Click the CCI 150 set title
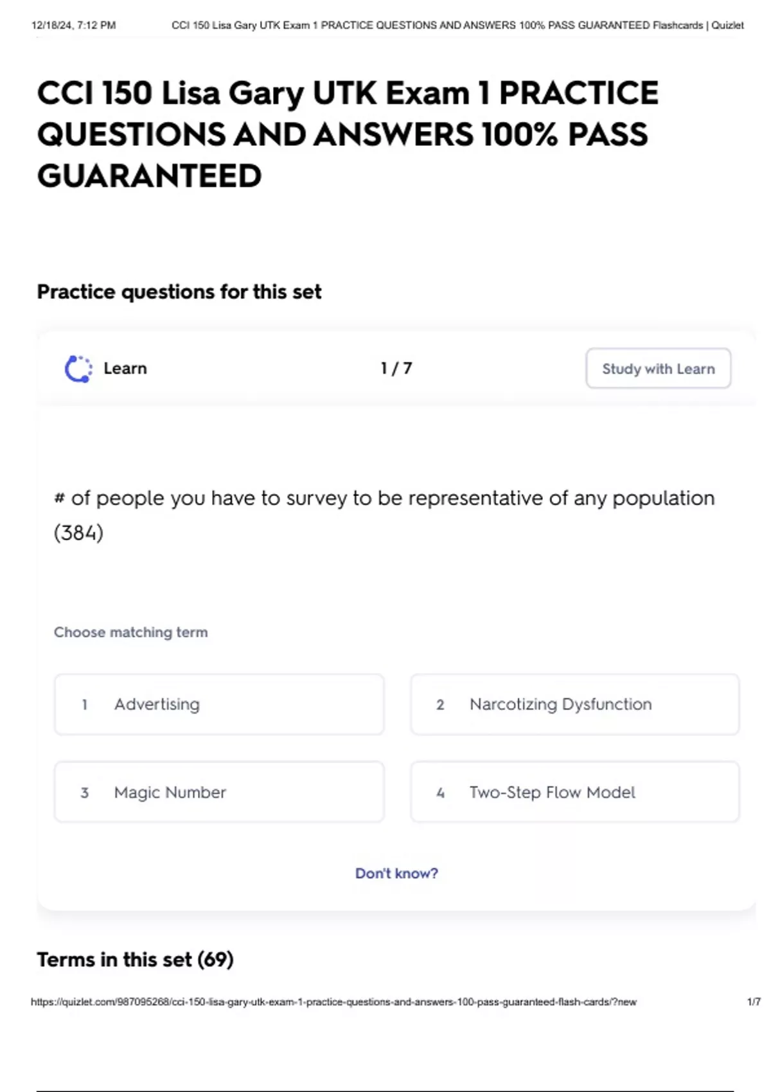Viewport: 771px width, 1092px height. tap(348, 133)
